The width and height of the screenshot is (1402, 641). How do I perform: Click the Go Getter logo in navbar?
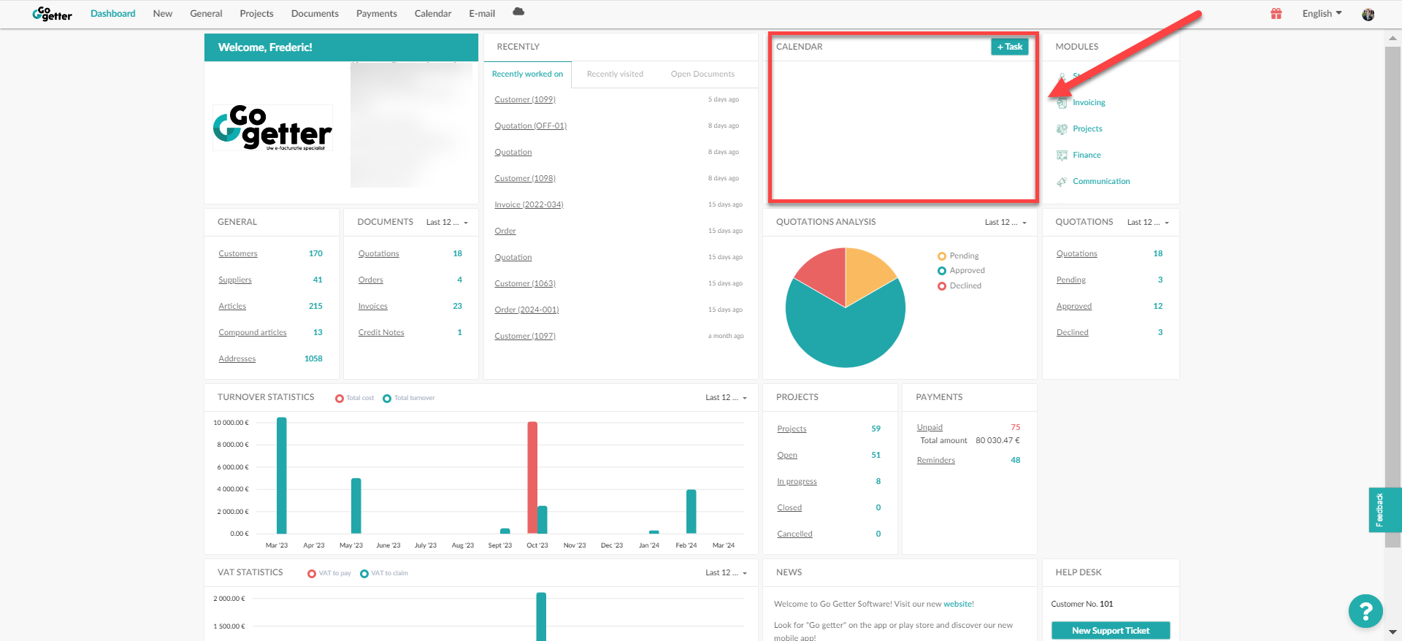[52, 14]
